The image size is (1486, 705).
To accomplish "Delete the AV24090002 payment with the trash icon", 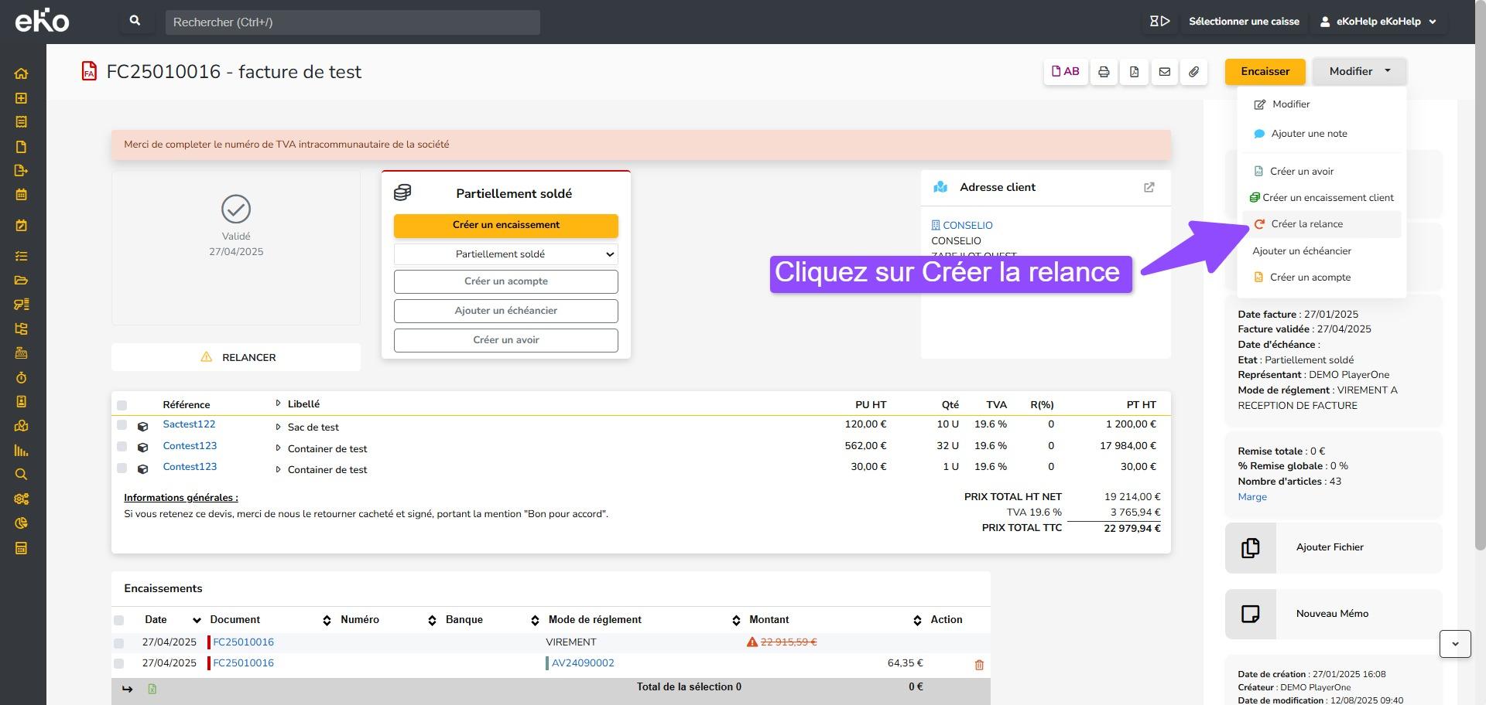I will point(979,665).
